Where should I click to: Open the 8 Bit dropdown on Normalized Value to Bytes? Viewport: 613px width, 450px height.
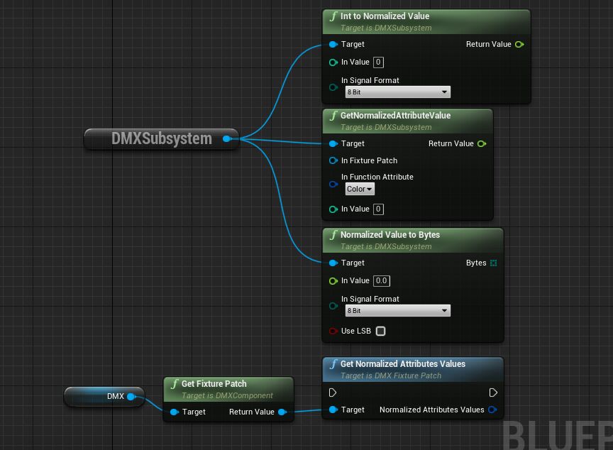(397, 310)
